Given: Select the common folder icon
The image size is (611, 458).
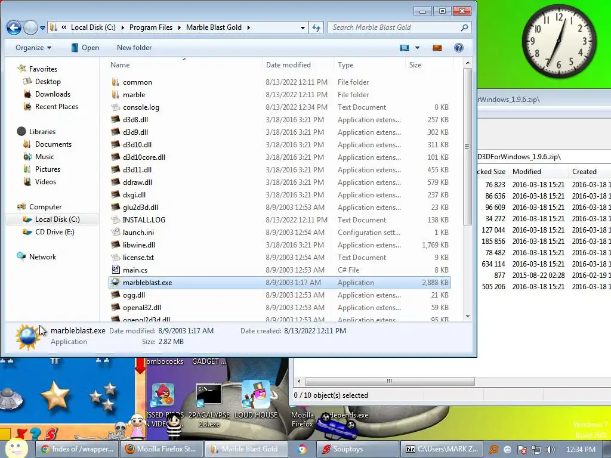Looking at the screenshot, I should coord(115,82).
